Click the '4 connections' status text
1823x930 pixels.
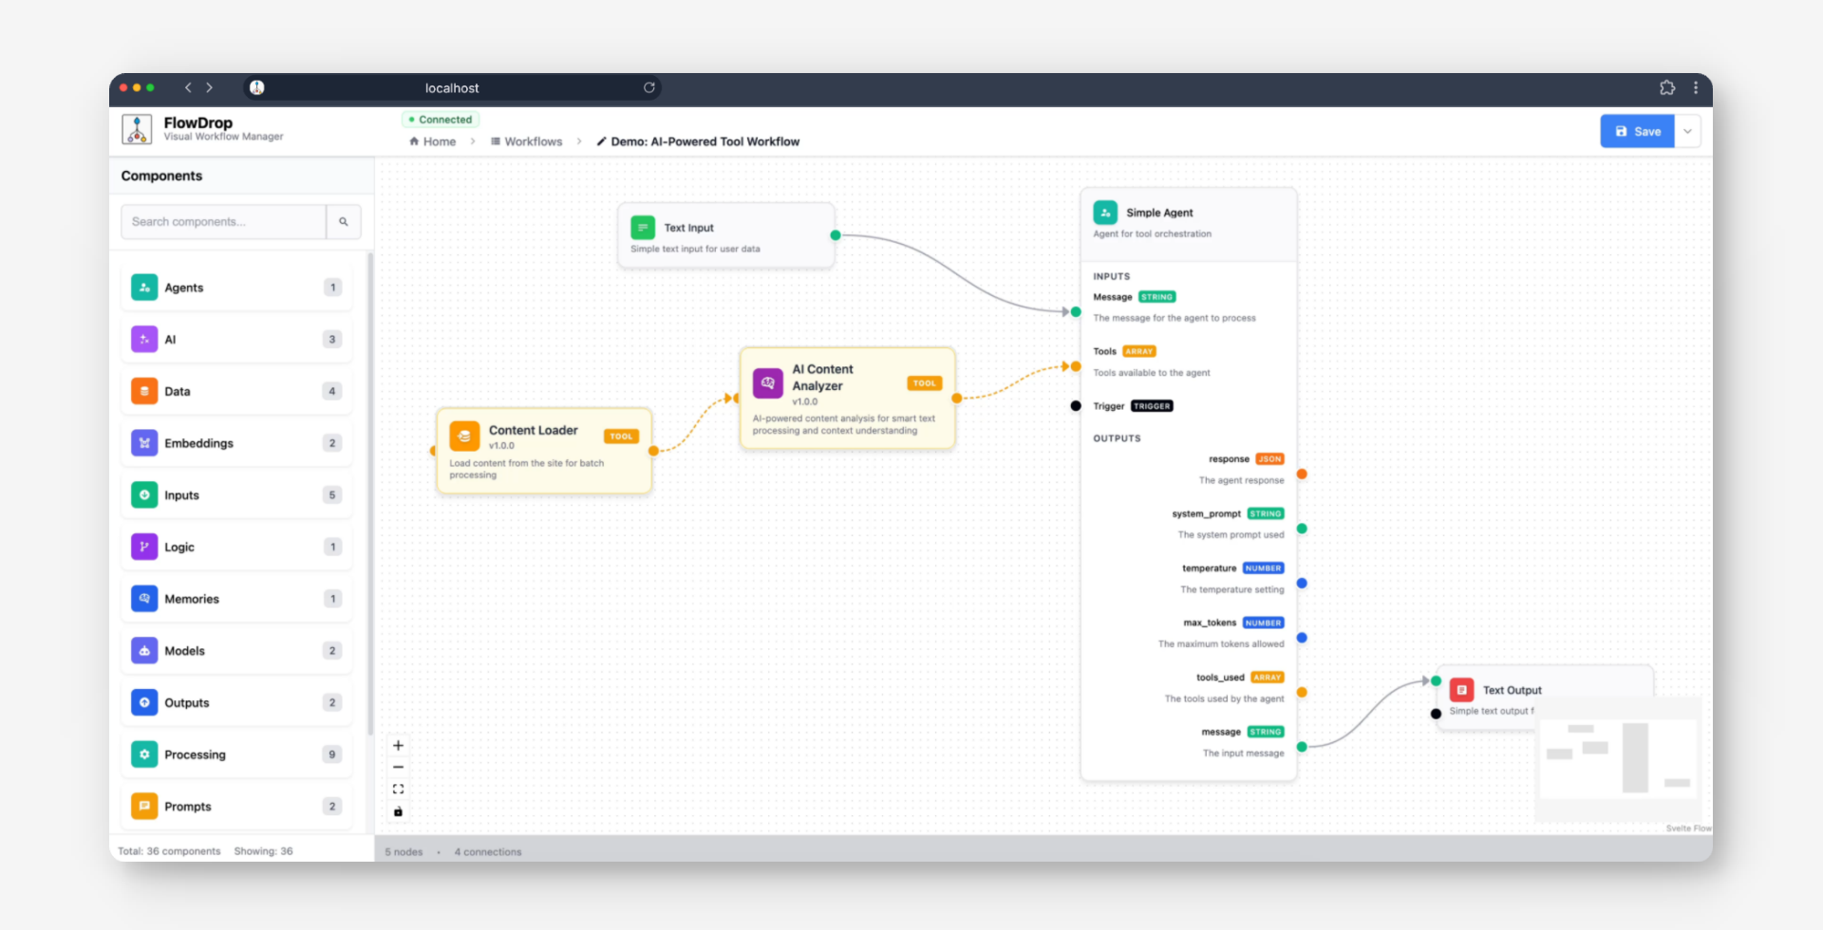pyautogui.click(x=488, y=852)
